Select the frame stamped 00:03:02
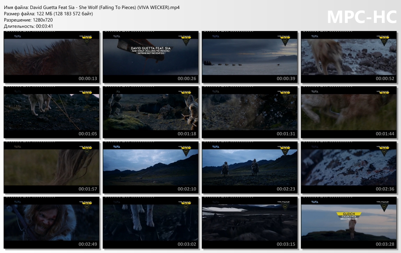The width and height of the screenshot is (401, 253). 151,223
